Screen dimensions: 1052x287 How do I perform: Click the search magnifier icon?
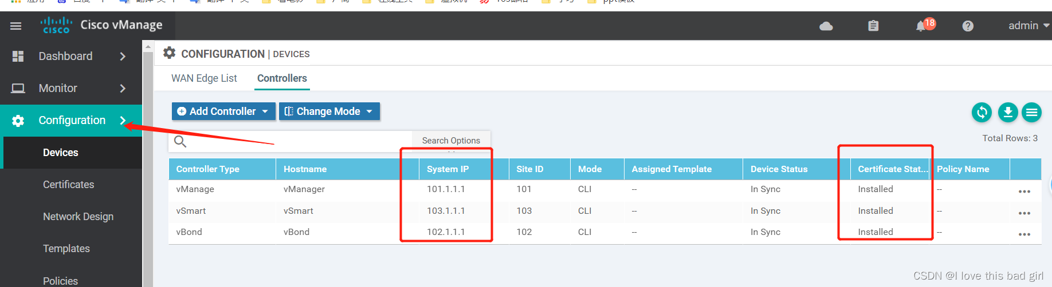(180, 141)
